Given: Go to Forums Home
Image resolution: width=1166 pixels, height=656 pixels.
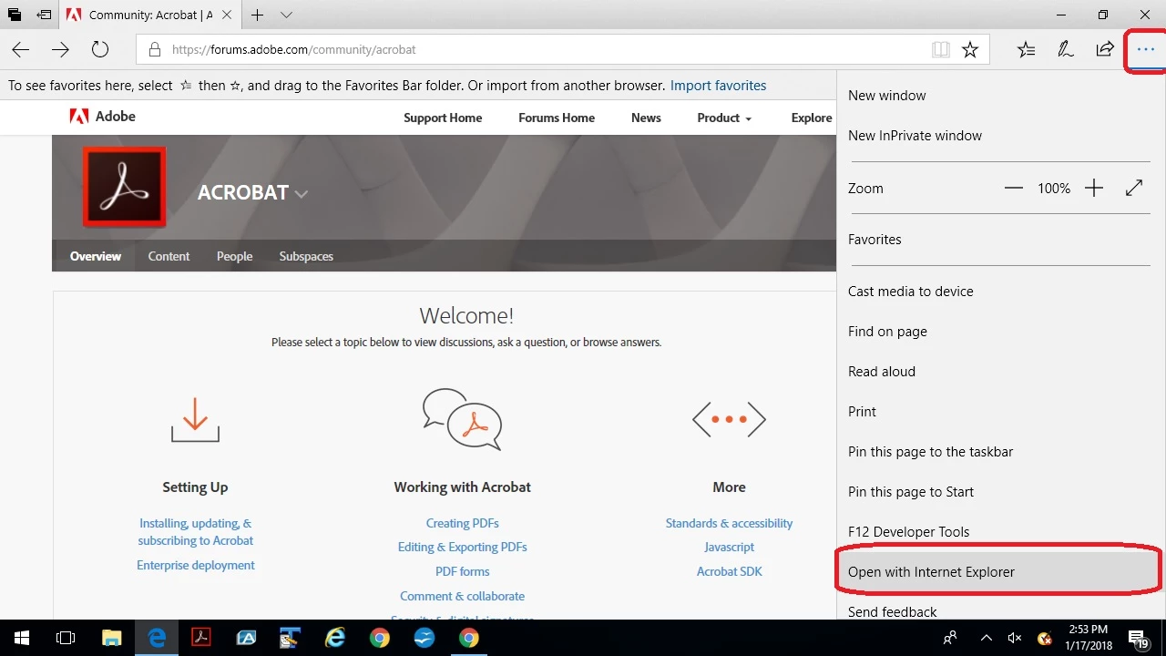Looking at the screenshot, I should 557,118.
